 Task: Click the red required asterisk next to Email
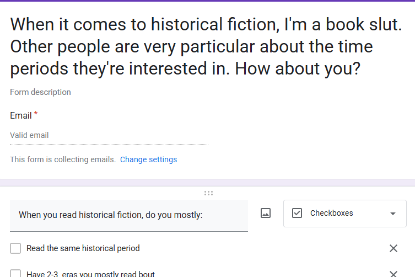point(36,114)
